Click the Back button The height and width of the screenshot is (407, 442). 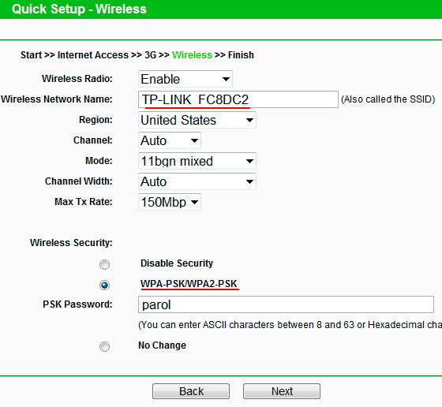tap(191, 391)
